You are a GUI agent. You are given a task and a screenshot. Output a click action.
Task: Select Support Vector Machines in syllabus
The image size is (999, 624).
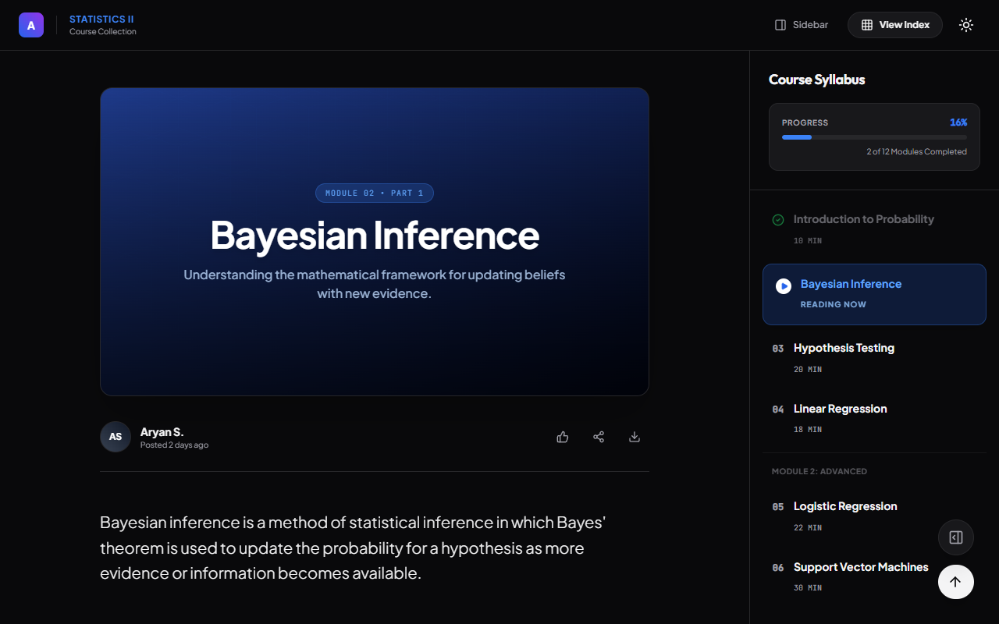[860, 567]
